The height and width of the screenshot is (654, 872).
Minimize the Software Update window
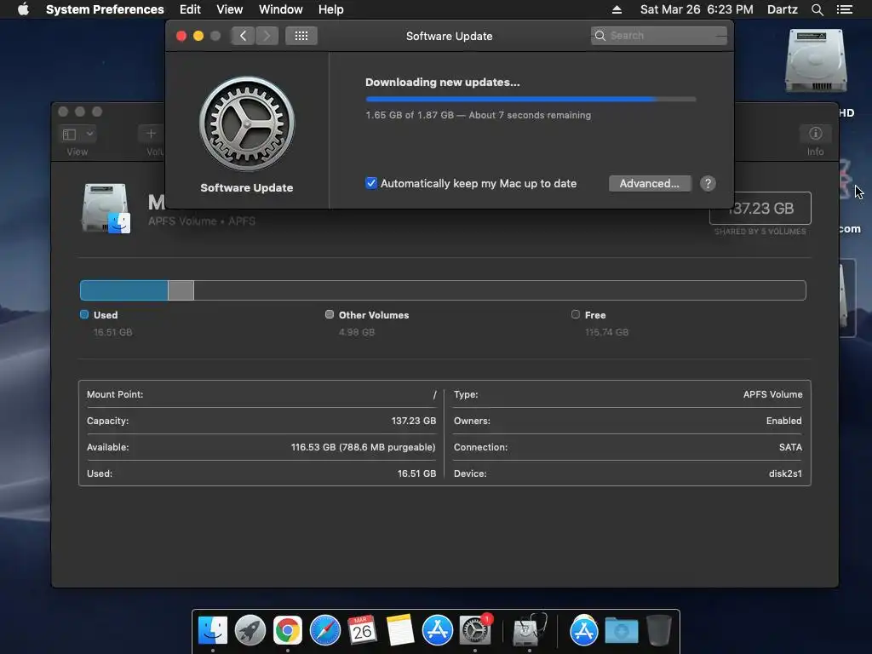tap(198, 36)
